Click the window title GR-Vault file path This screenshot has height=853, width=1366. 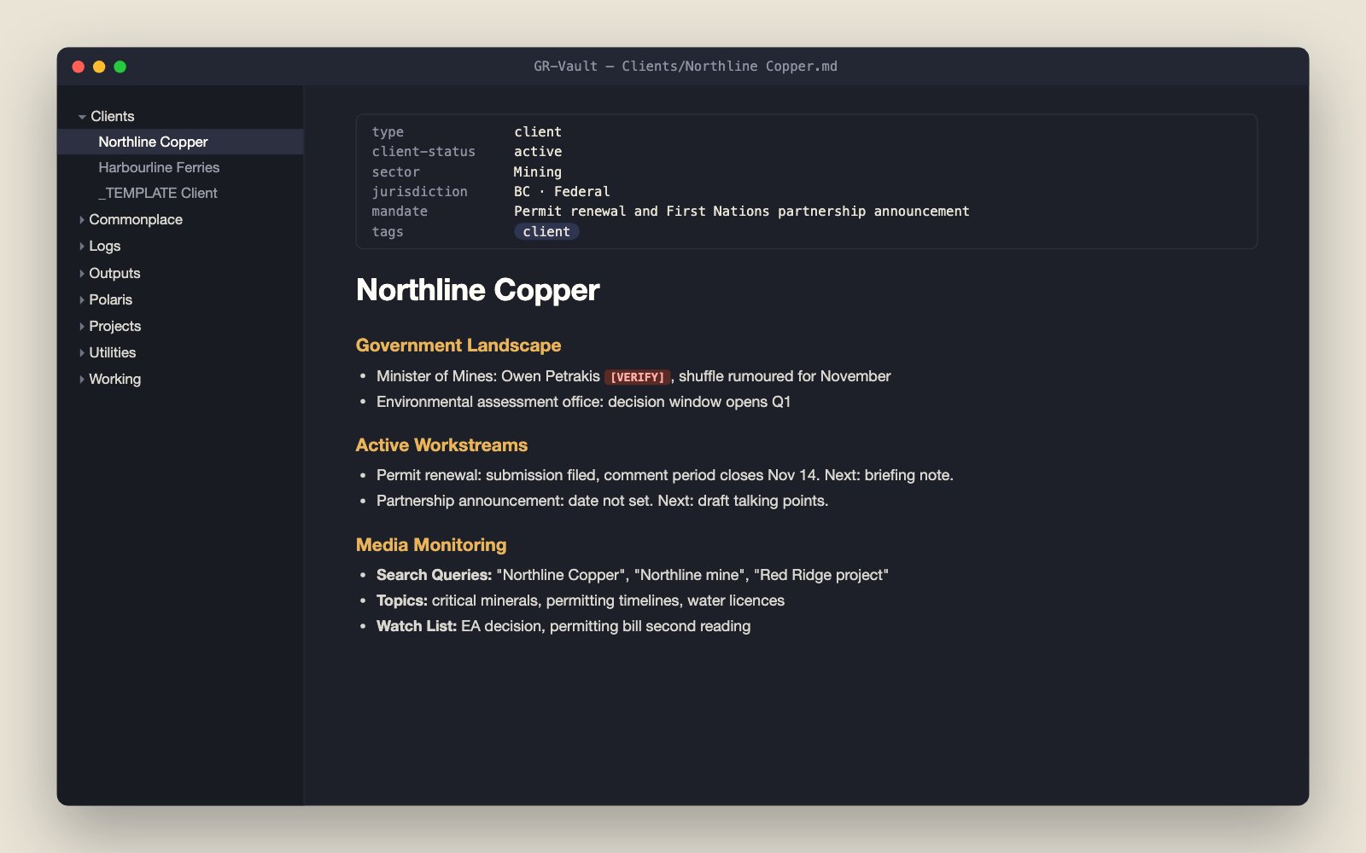[x=686, y=67]
